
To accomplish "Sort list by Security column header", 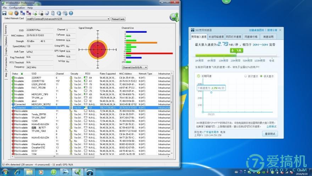I will point(74,74).
